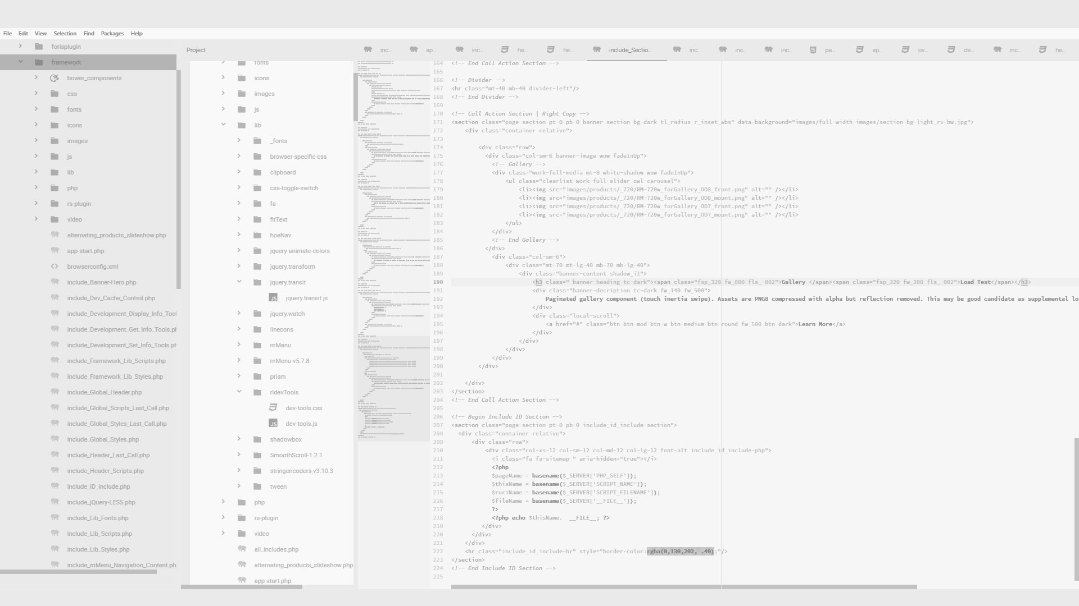Click the bower_components folder icon

55,78
